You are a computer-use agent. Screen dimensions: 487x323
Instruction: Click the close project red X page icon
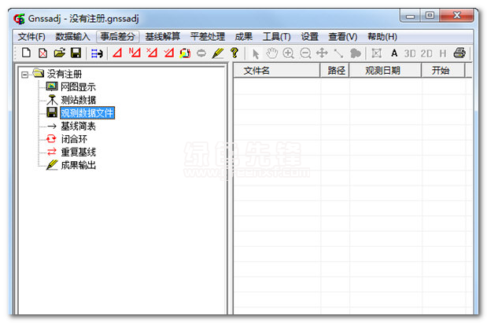pos(42,53)
